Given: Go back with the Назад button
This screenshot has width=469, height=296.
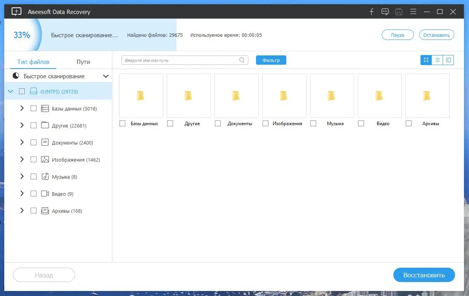Looking at the screenshot, I should click(44, 275).
